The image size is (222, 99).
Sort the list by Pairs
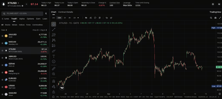(x=4, y=30)
